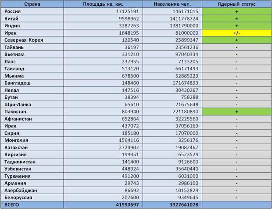Click the population value 146171015
Viewport: 272px width, 209px height.
185,11
